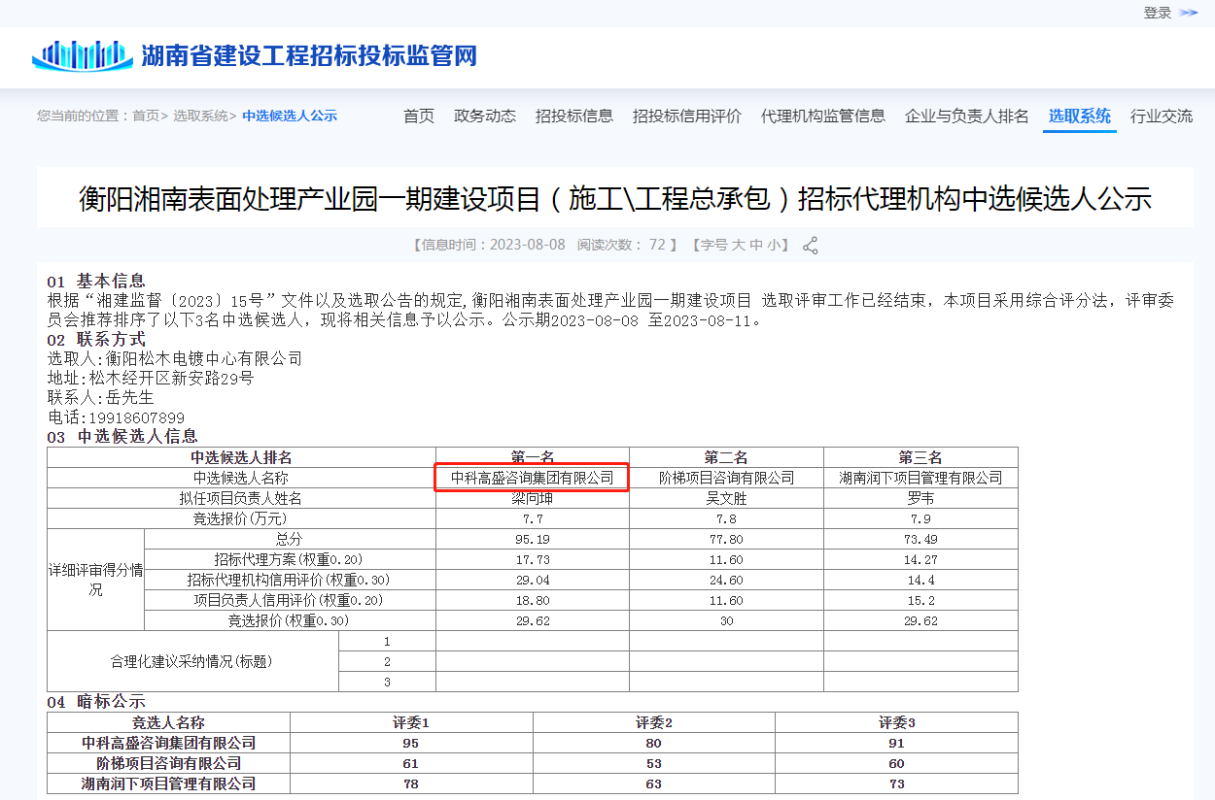
Task: Click the 竞选人名称 header in 暗标公示 table
Action: [168, 722]
